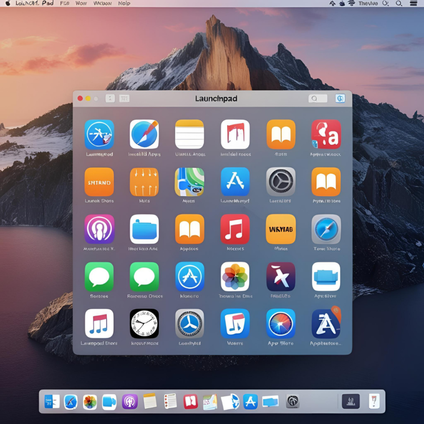Image resolution: width=424 pixels, height=424 pixels.
Task: Open the blue folder icon right of Dock's App Store
Action: point(270,401)
